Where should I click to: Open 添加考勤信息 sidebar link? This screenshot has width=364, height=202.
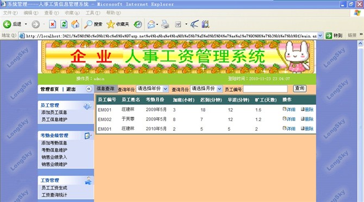coord(54,143)
